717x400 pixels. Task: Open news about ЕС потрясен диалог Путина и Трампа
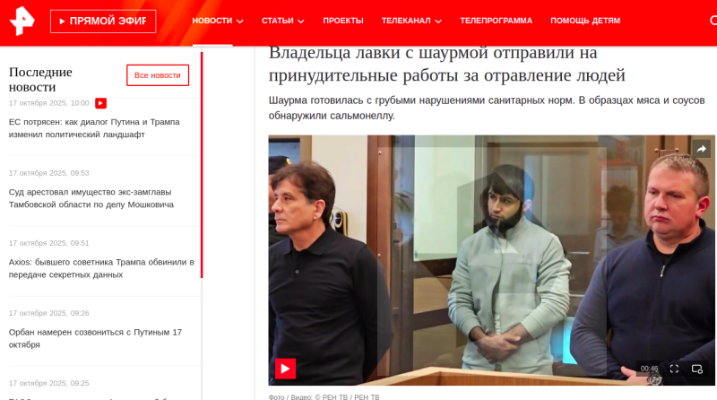tap(94, 128)
